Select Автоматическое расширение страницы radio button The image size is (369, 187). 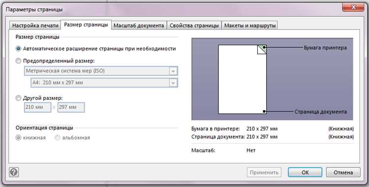click(x=18, y=49)
